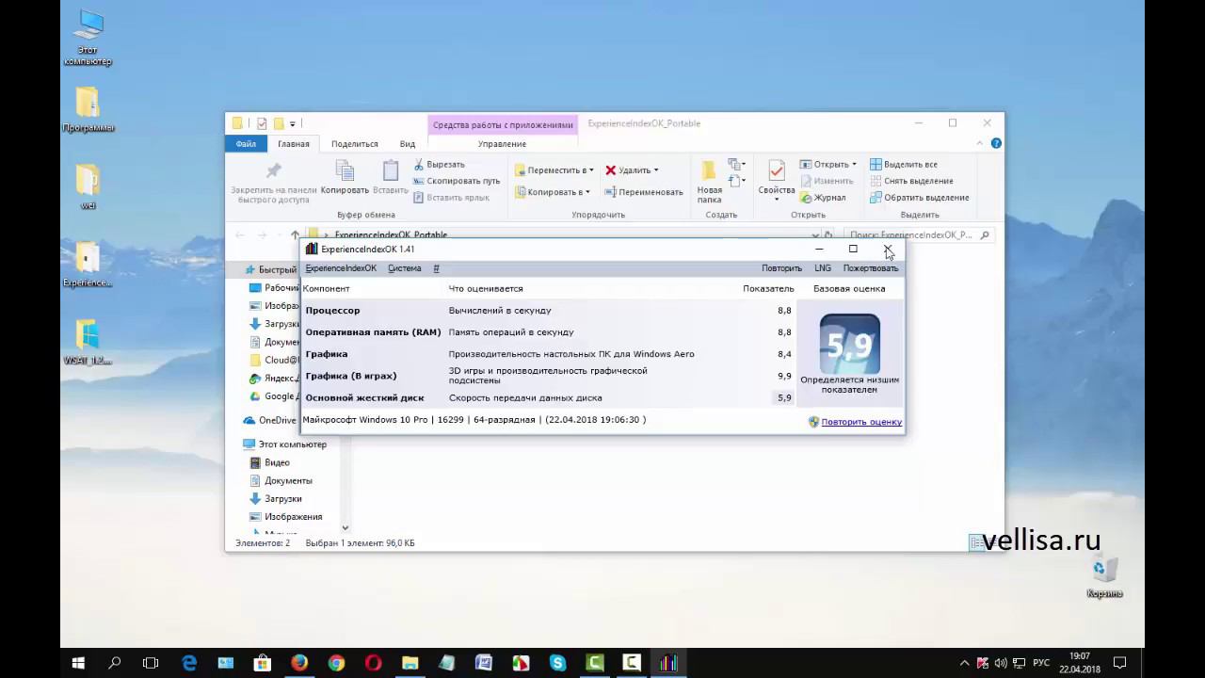The image size is (1205, 678).
Task: Open the LNG language menu
Action: [x=823, y=268]
